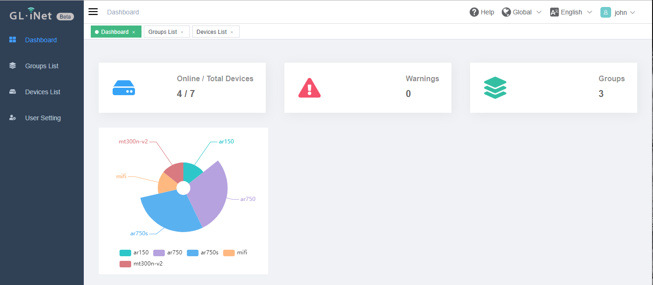Toggle ar750s legend entry
This screenshot has width=653, height=285.
[x=203, y=253]
